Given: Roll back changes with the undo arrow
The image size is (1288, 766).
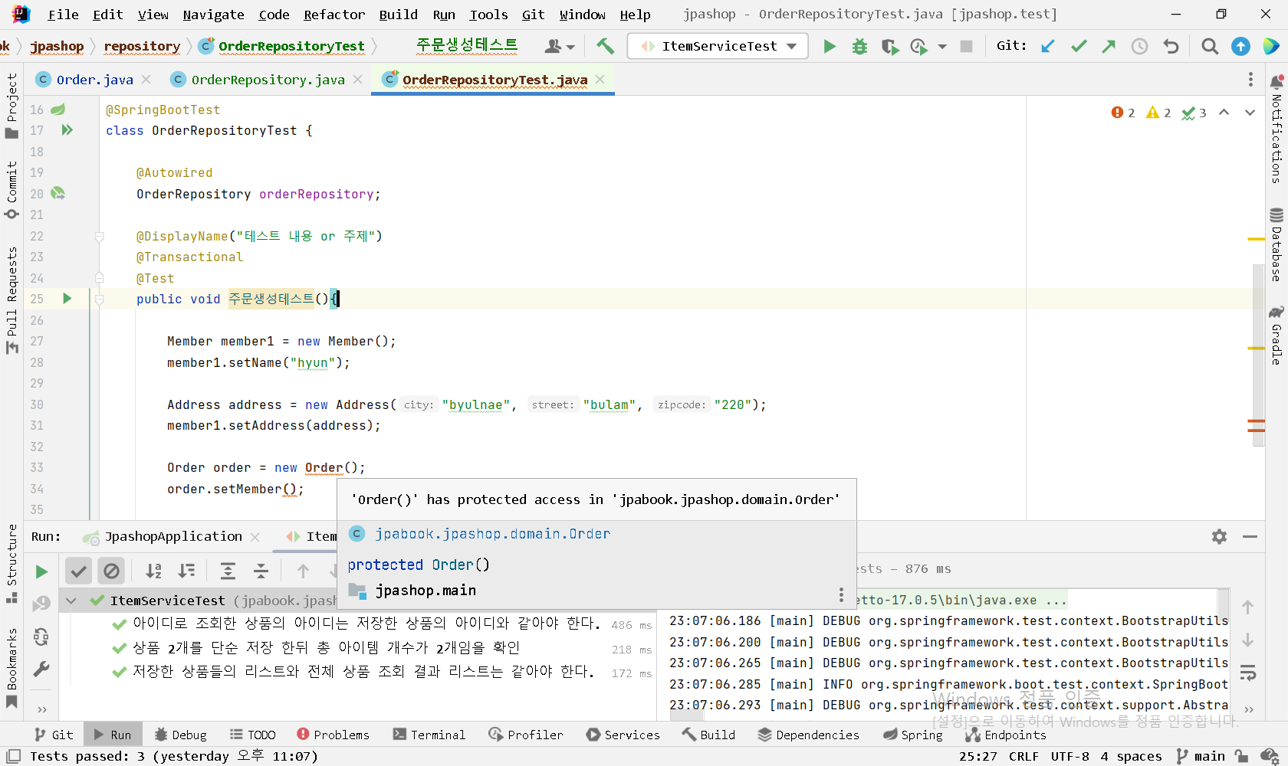Looking at the screenshot, I should pos(1171,47).
